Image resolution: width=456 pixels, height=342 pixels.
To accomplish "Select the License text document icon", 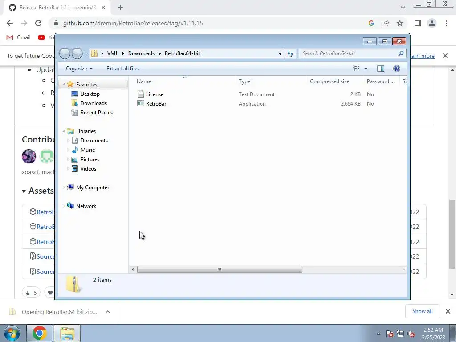I will [141, 94].
